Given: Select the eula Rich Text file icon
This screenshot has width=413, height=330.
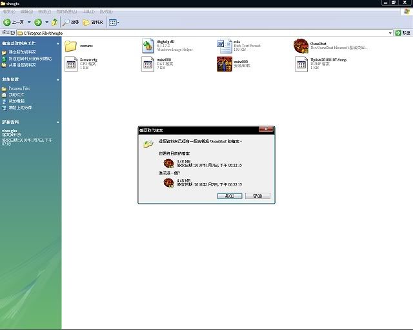Looking at the screenshot, I should coord(225,46).
